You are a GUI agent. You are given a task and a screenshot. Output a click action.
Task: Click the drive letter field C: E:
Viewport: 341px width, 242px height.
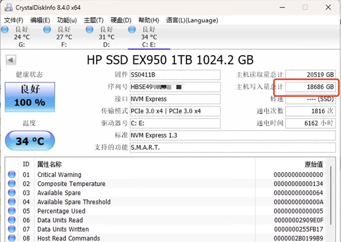pyautogui.click(x=175, y=123)
